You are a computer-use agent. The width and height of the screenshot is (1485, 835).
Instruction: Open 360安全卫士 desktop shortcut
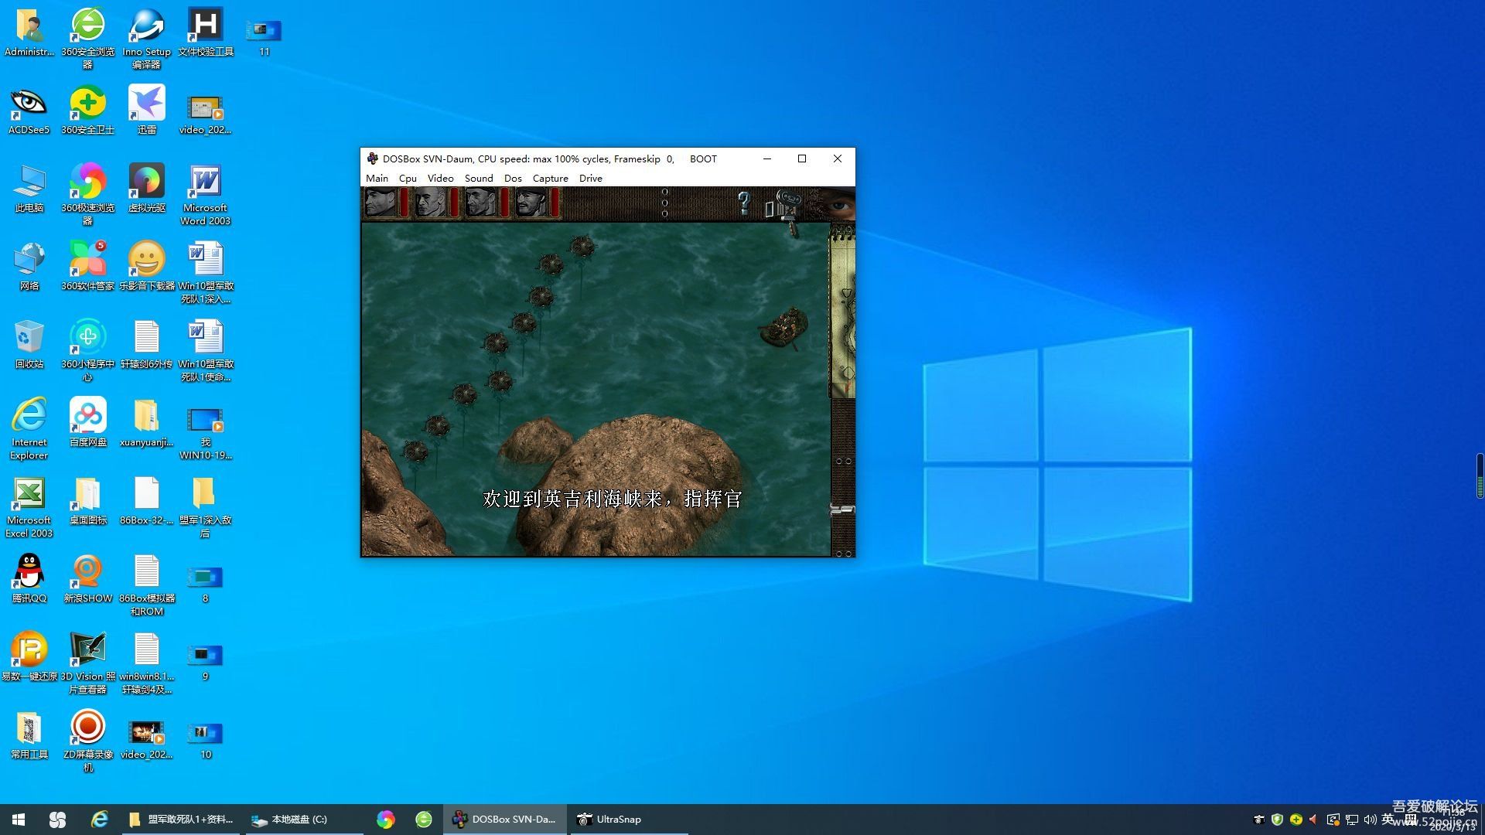point(87,111)
